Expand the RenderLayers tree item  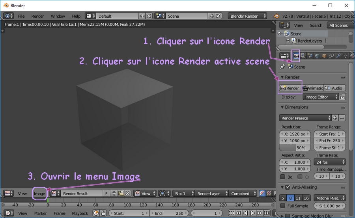[x=288, y=41]
